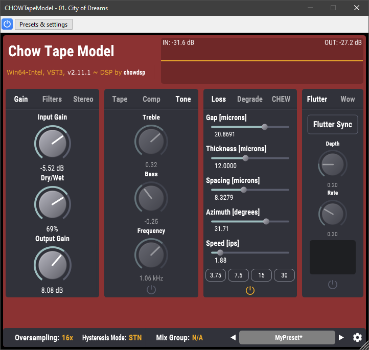Click the Flutter Depth knob
369x350 pixels.
click(x=333, y=164)
